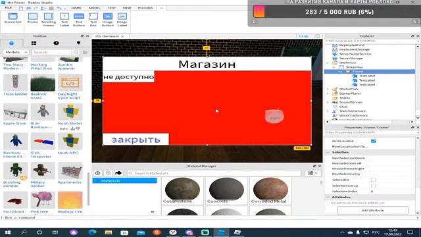
Task: Float the Explorer panel with its undock icon
Action: (412, 36)
